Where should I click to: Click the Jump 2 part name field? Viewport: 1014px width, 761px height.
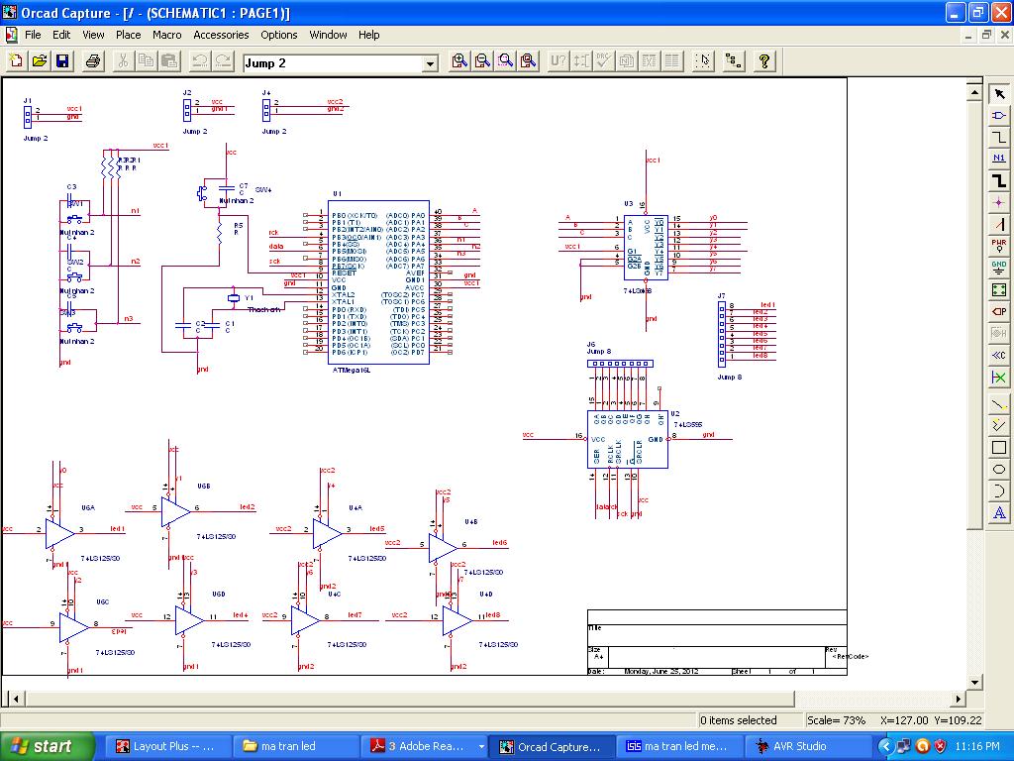pos(333,63)
